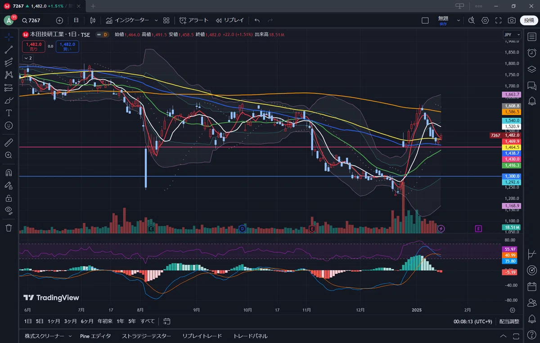The width and height of the screenshot is (540, 343).
Task: Click the 投稿 publish button
Action: [529, 20]
